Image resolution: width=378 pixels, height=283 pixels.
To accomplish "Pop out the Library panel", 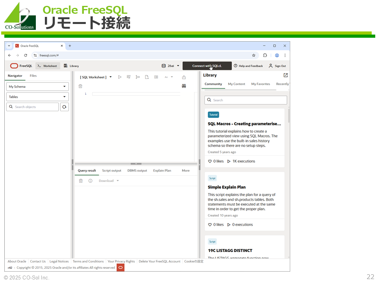I will 285,75.
